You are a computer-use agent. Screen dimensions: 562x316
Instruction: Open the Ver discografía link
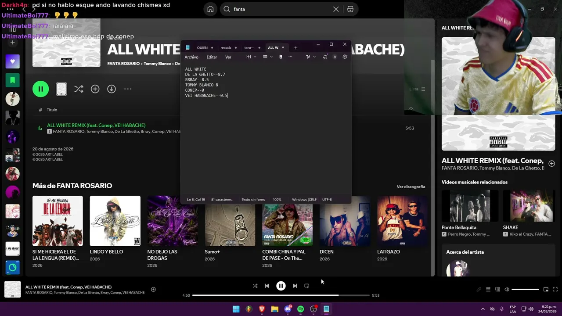click(x=411, y=187)
